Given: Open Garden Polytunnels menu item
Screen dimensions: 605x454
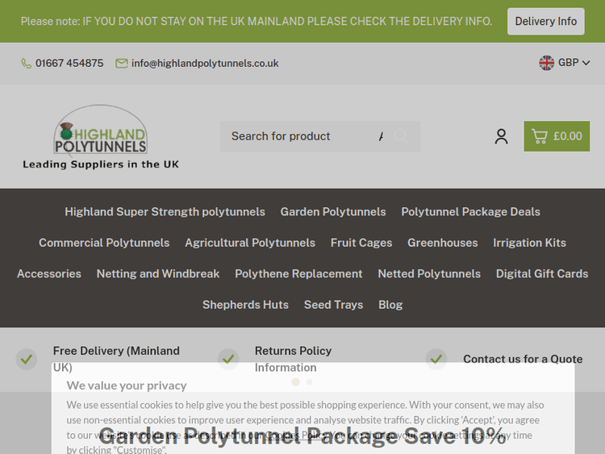Looking at the screenshot, I should [x=333, y=212].
